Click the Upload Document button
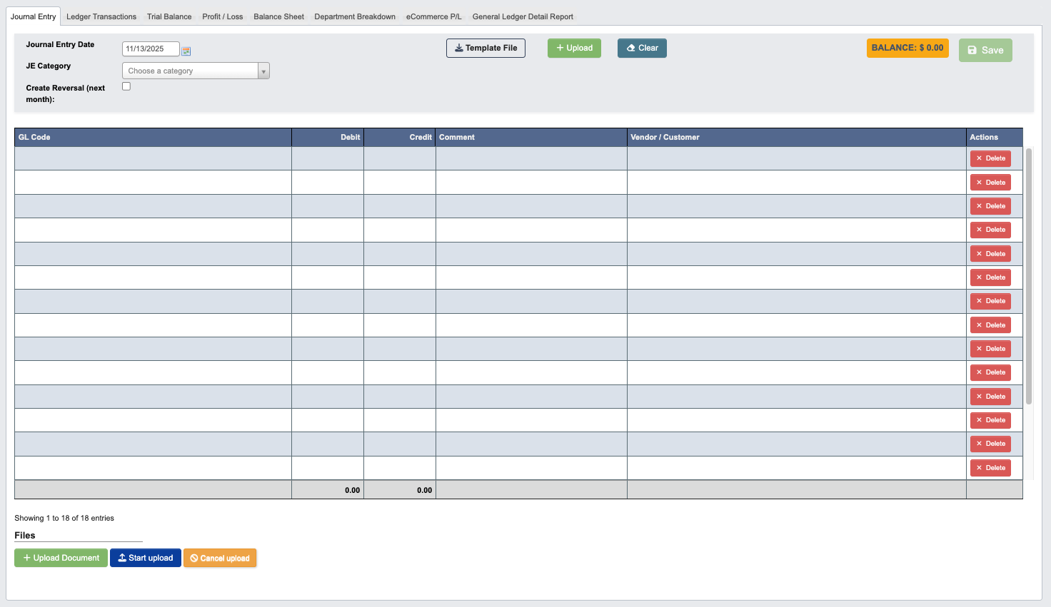This screenshot has width=1051, height=607. (61, 558)
